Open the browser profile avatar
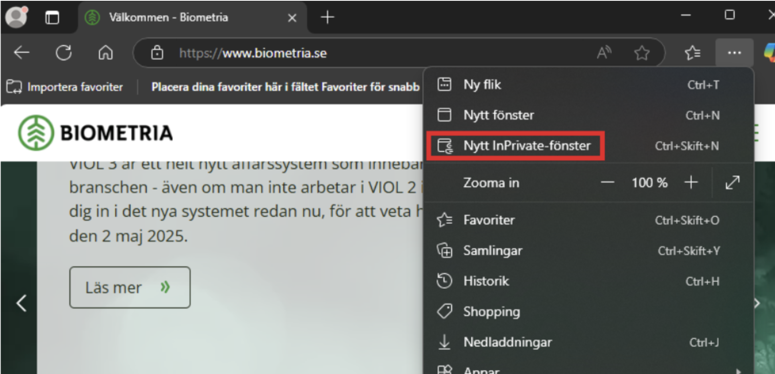 pyautogui.click(x=16, y=17)
